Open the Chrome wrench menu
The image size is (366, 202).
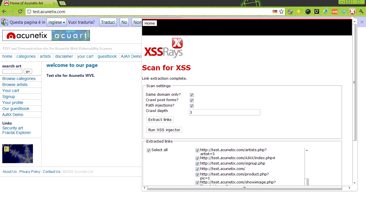point(361,12)
